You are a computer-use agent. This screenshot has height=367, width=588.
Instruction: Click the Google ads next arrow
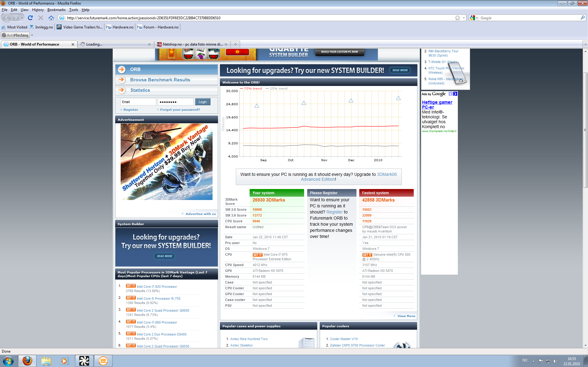pyautogui.click(x=455, y=94)
